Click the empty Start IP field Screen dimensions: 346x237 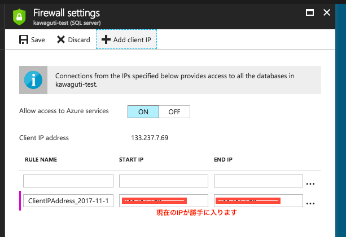tap(164, 181)
